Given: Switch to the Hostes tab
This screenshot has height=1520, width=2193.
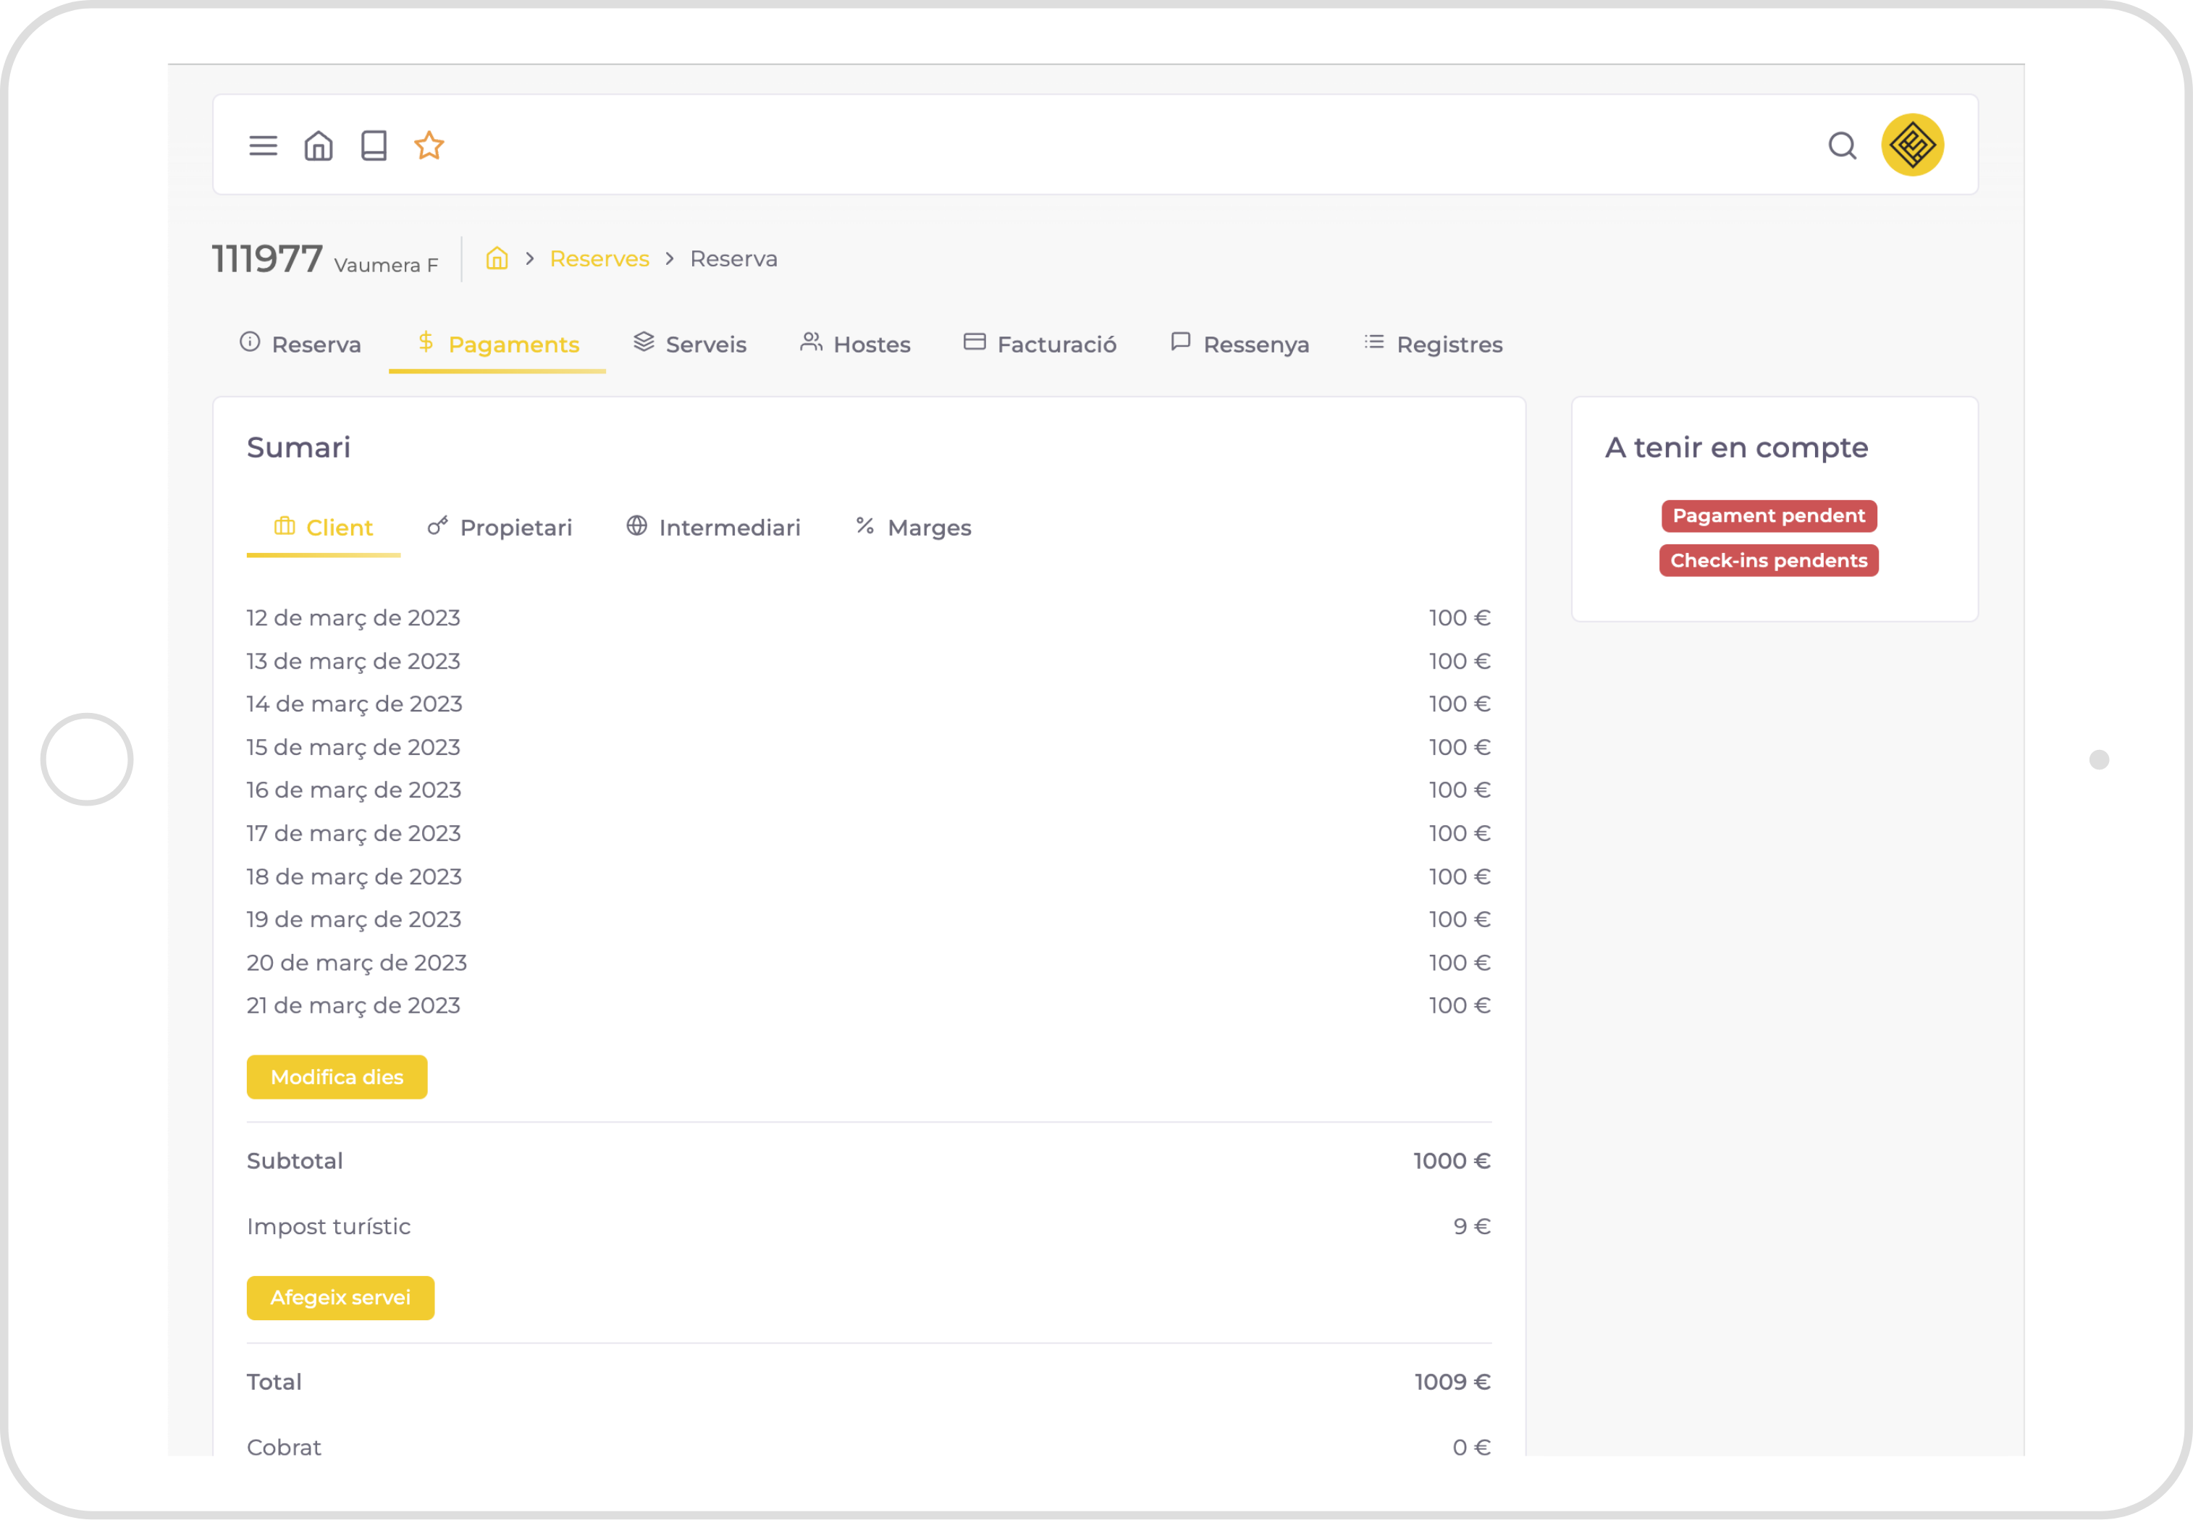Looking at the screenshot, I should [x=856, y=344].
